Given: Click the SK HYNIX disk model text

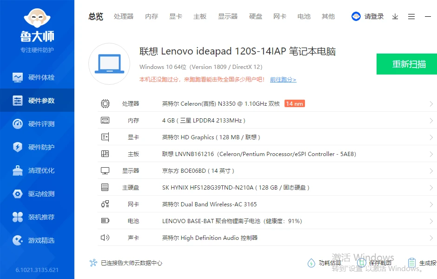Looking at the screenshot, I should point(236,187).
